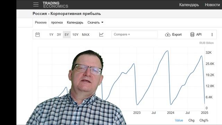Click the 2024 x-axis label
The width and height of the screenshot is (222, 125).
(x=171, y=112)
